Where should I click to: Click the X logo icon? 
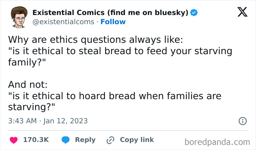pyautogui.click(x=242, y=12)
